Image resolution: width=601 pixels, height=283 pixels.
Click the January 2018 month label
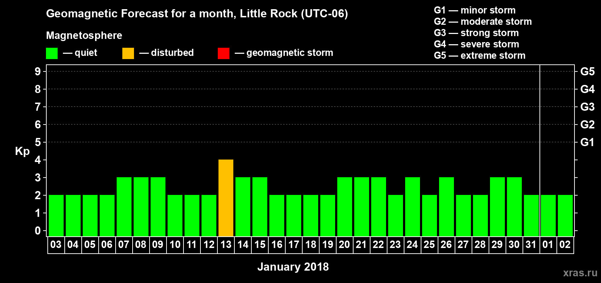(x=293, y=267)
